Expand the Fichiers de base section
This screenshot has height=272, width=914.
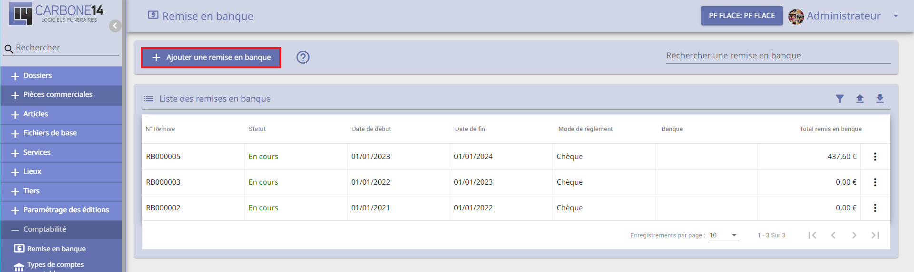click(61, 133)
